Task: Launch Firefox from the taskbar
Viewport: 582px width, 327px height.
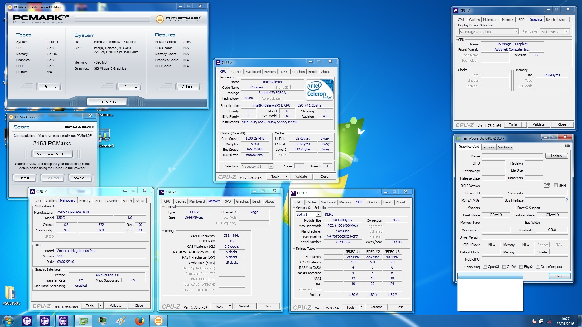Action: coord(139,321)
